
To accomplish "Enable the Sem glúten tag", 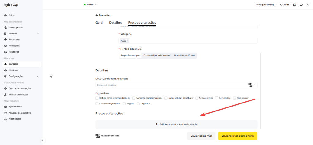I will coord(217,98).
